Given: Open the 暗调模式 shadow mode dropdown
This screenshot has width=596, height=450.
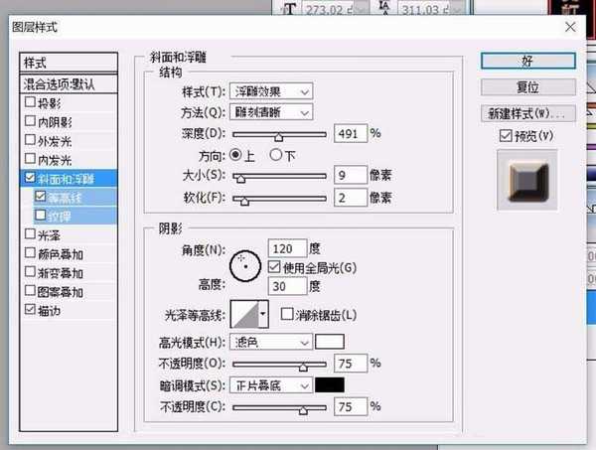Looking at the screenshot, I should (x=271, y=385).
